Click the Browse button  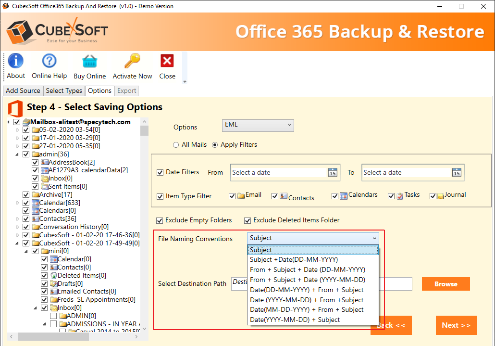446,284
